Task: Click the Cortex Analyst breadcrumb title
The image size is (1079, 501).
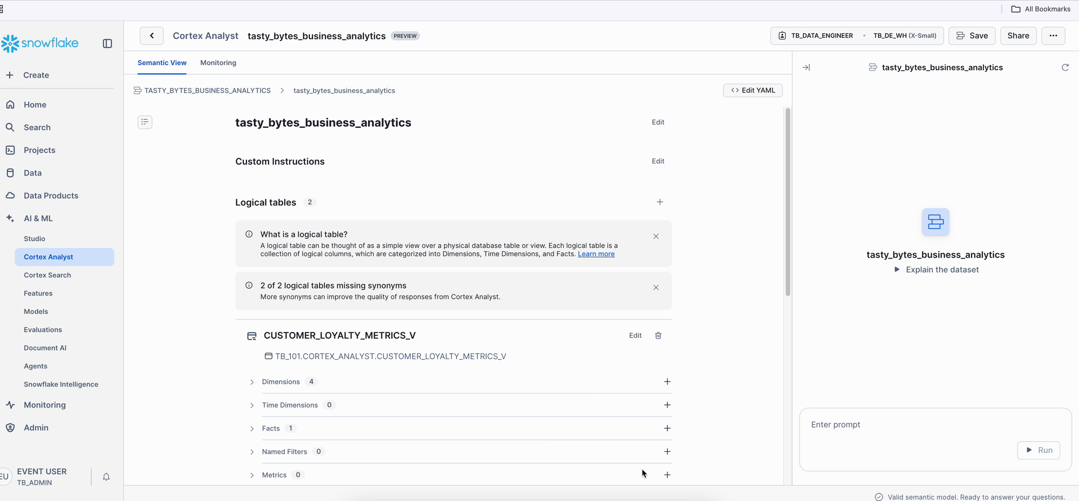Action: pos(206,36)
